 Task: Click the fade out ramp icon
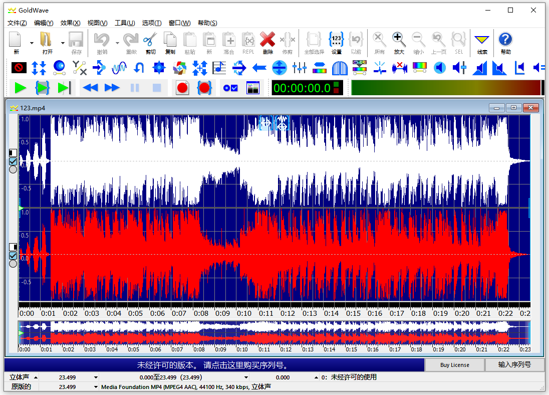pyautogui.click(x=499, y=68)
